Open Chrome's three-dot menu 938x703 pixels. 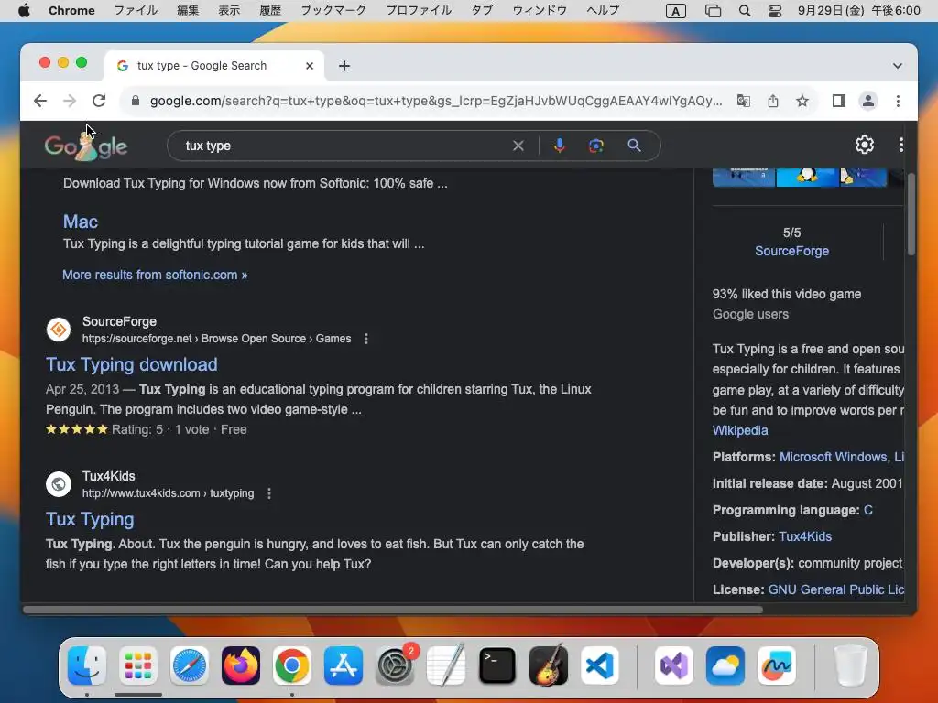coord(898,101)
